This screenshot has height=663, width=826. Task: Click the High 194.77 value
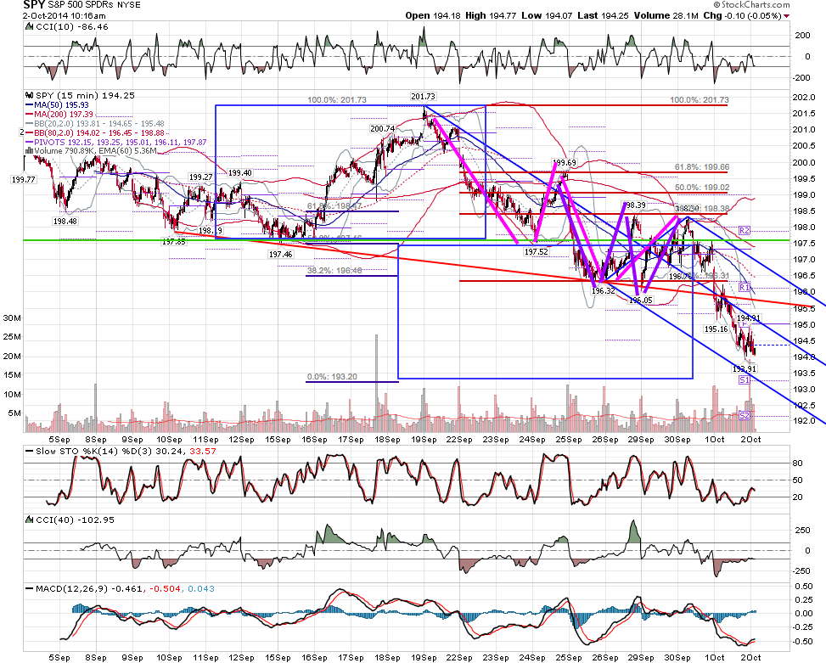click(492, 15)
